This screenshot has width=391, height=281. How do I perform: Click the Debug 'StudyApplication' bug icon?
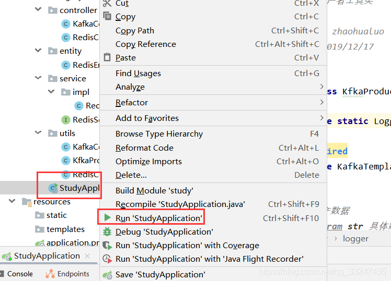[x=107, y=231]
